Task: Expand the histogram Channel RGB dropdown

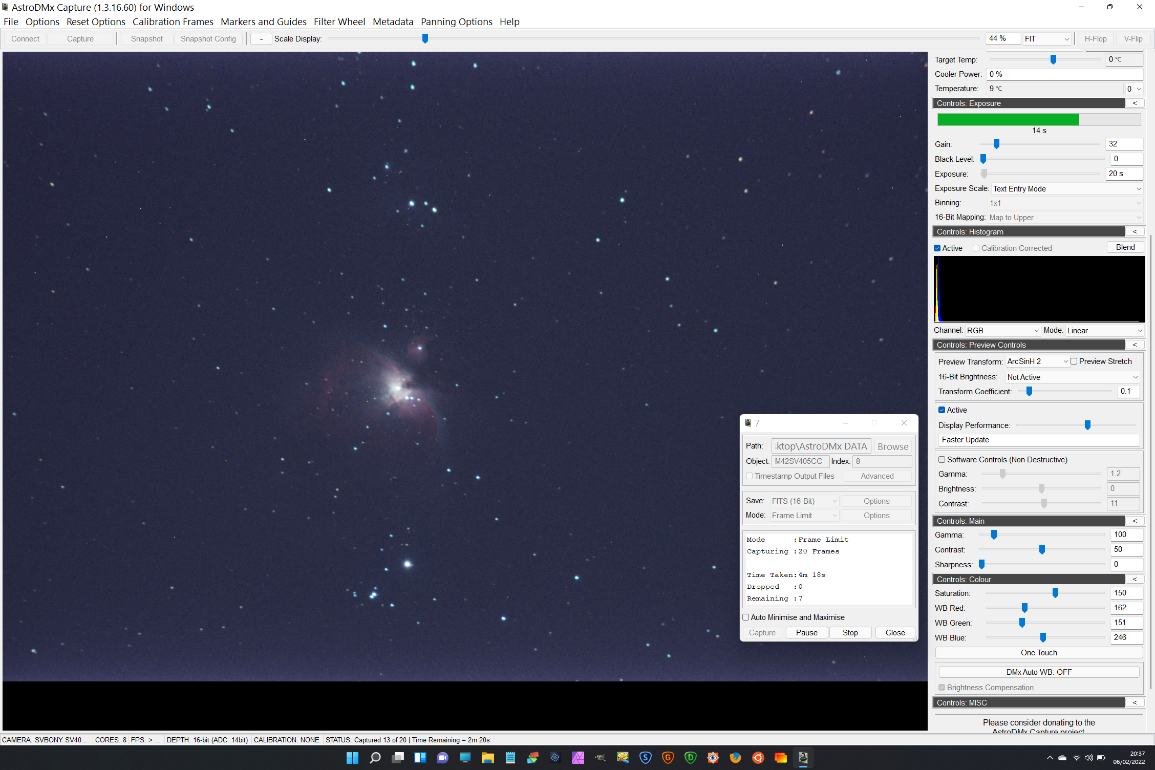Action: click(x=1002, y=331)
